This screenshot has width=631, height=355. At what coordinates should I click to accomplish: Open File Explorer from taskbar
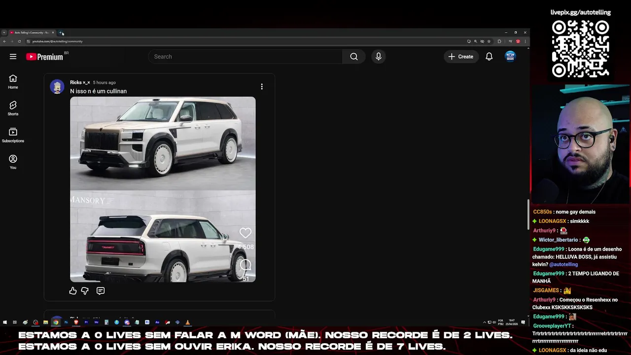(45, 322)
